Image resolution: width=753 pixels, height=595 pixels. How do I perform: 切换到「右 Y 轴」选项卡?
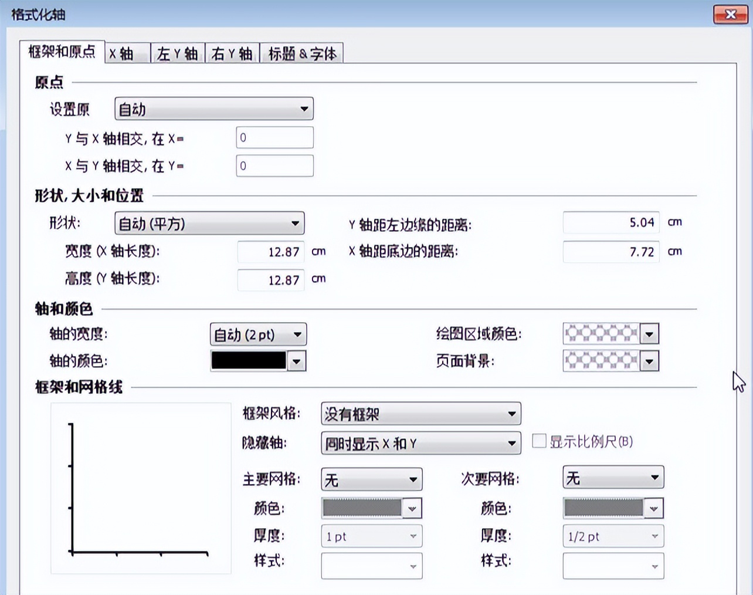pyautogui.click(x=232, y=53)
